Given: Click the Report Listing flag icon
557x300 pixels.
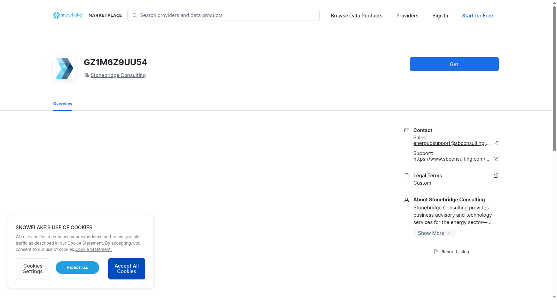Looking at the screenshot, I should (x=436, y=251).
